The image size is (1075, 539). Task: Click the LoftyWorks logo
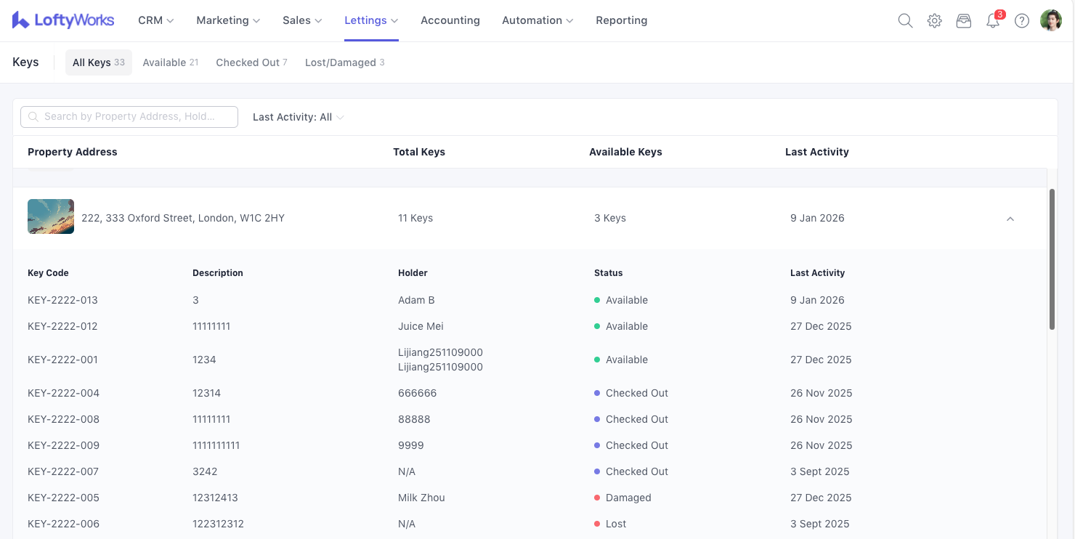63,20
